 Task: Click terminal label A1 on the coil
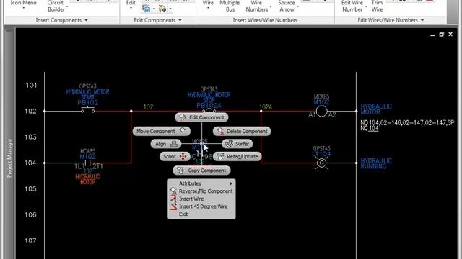[312, 115]
